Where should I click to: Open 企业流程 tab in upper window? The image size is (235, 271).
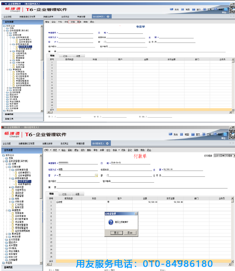pyautogui.click(x=7, y=17)
